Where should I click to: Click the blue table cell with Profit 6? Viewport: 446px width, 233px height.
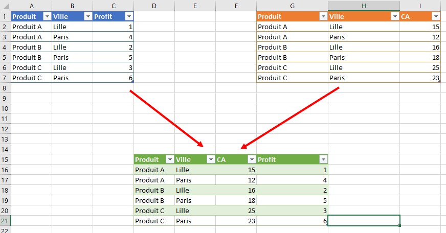point(113,78)
